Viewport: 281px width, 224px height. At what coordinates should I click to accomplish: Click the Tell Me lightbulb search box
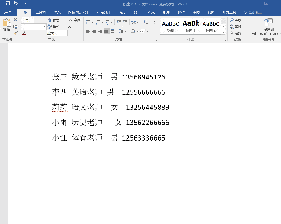(x=253, y=12)
